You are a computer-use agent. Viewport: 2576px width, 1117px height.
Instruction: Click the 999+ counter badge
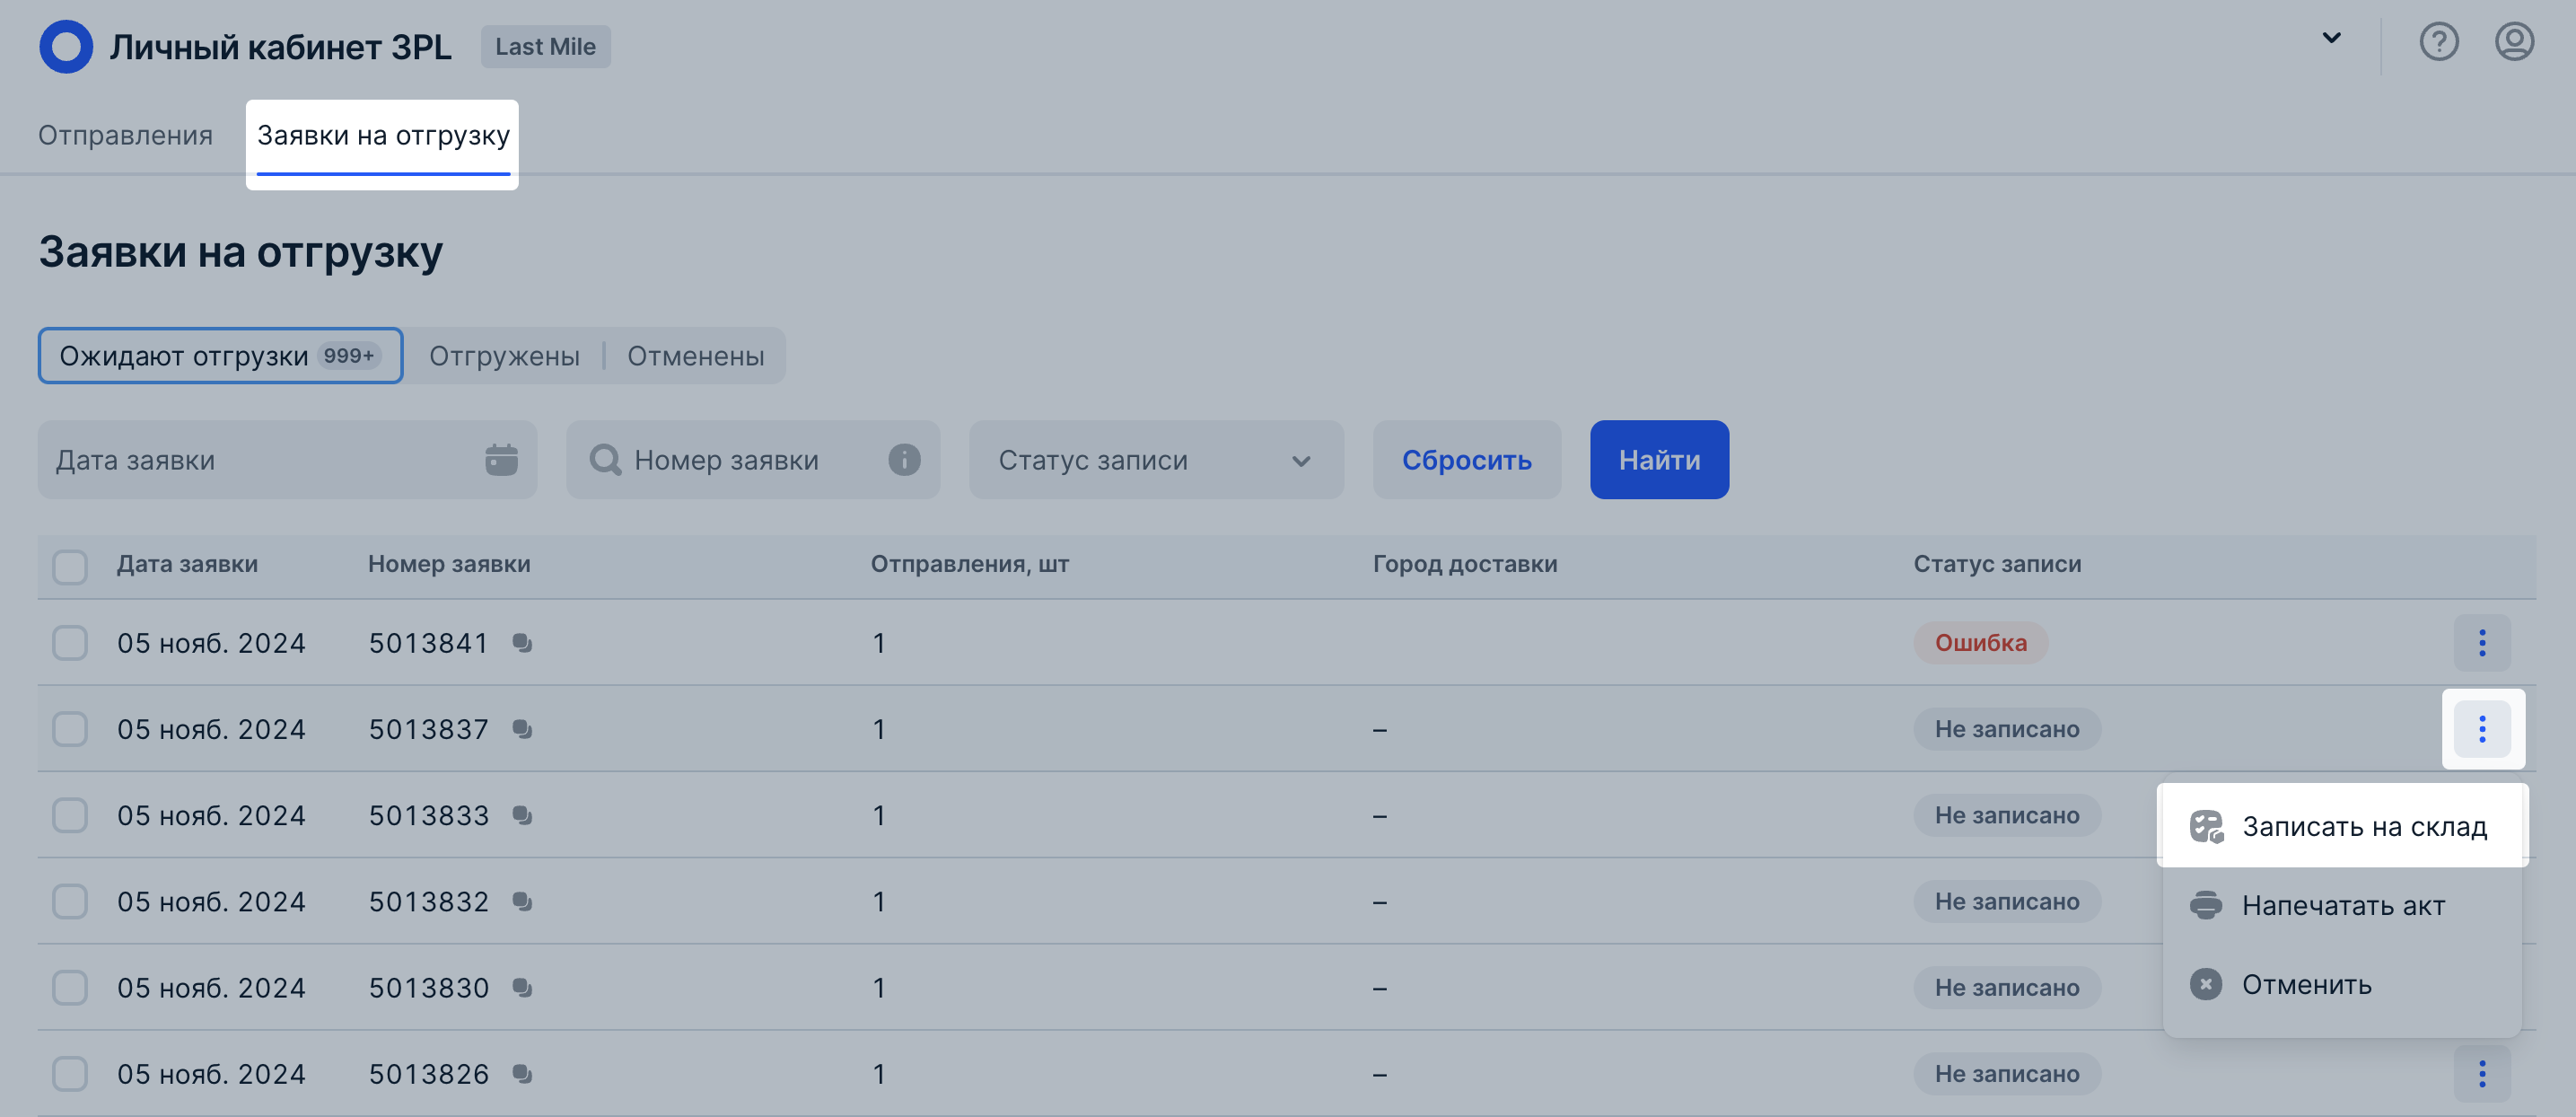pyautogui.click(x=349, y=356)
